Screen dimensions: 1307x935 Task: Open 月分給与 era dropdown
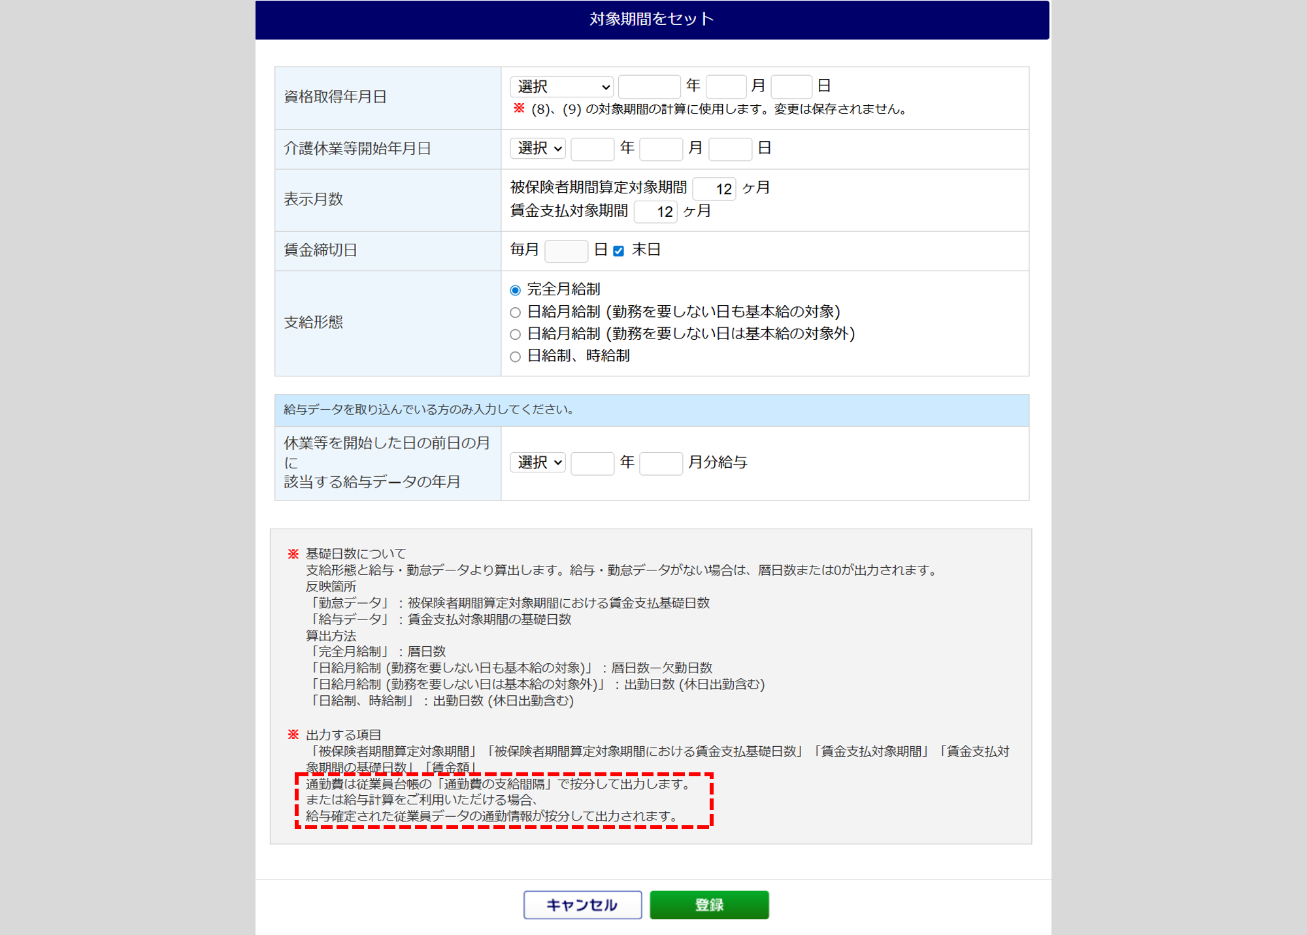pyautogui.click(x=538, y=463)
